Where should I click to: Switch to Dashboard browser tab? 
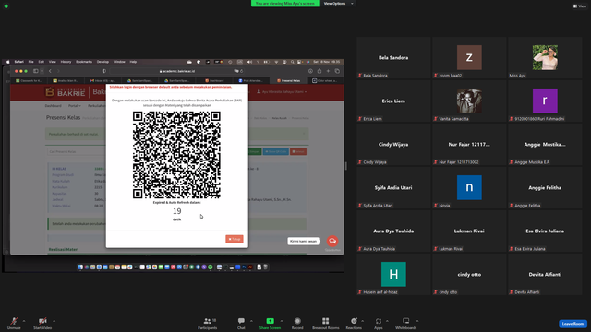[215, 80]
